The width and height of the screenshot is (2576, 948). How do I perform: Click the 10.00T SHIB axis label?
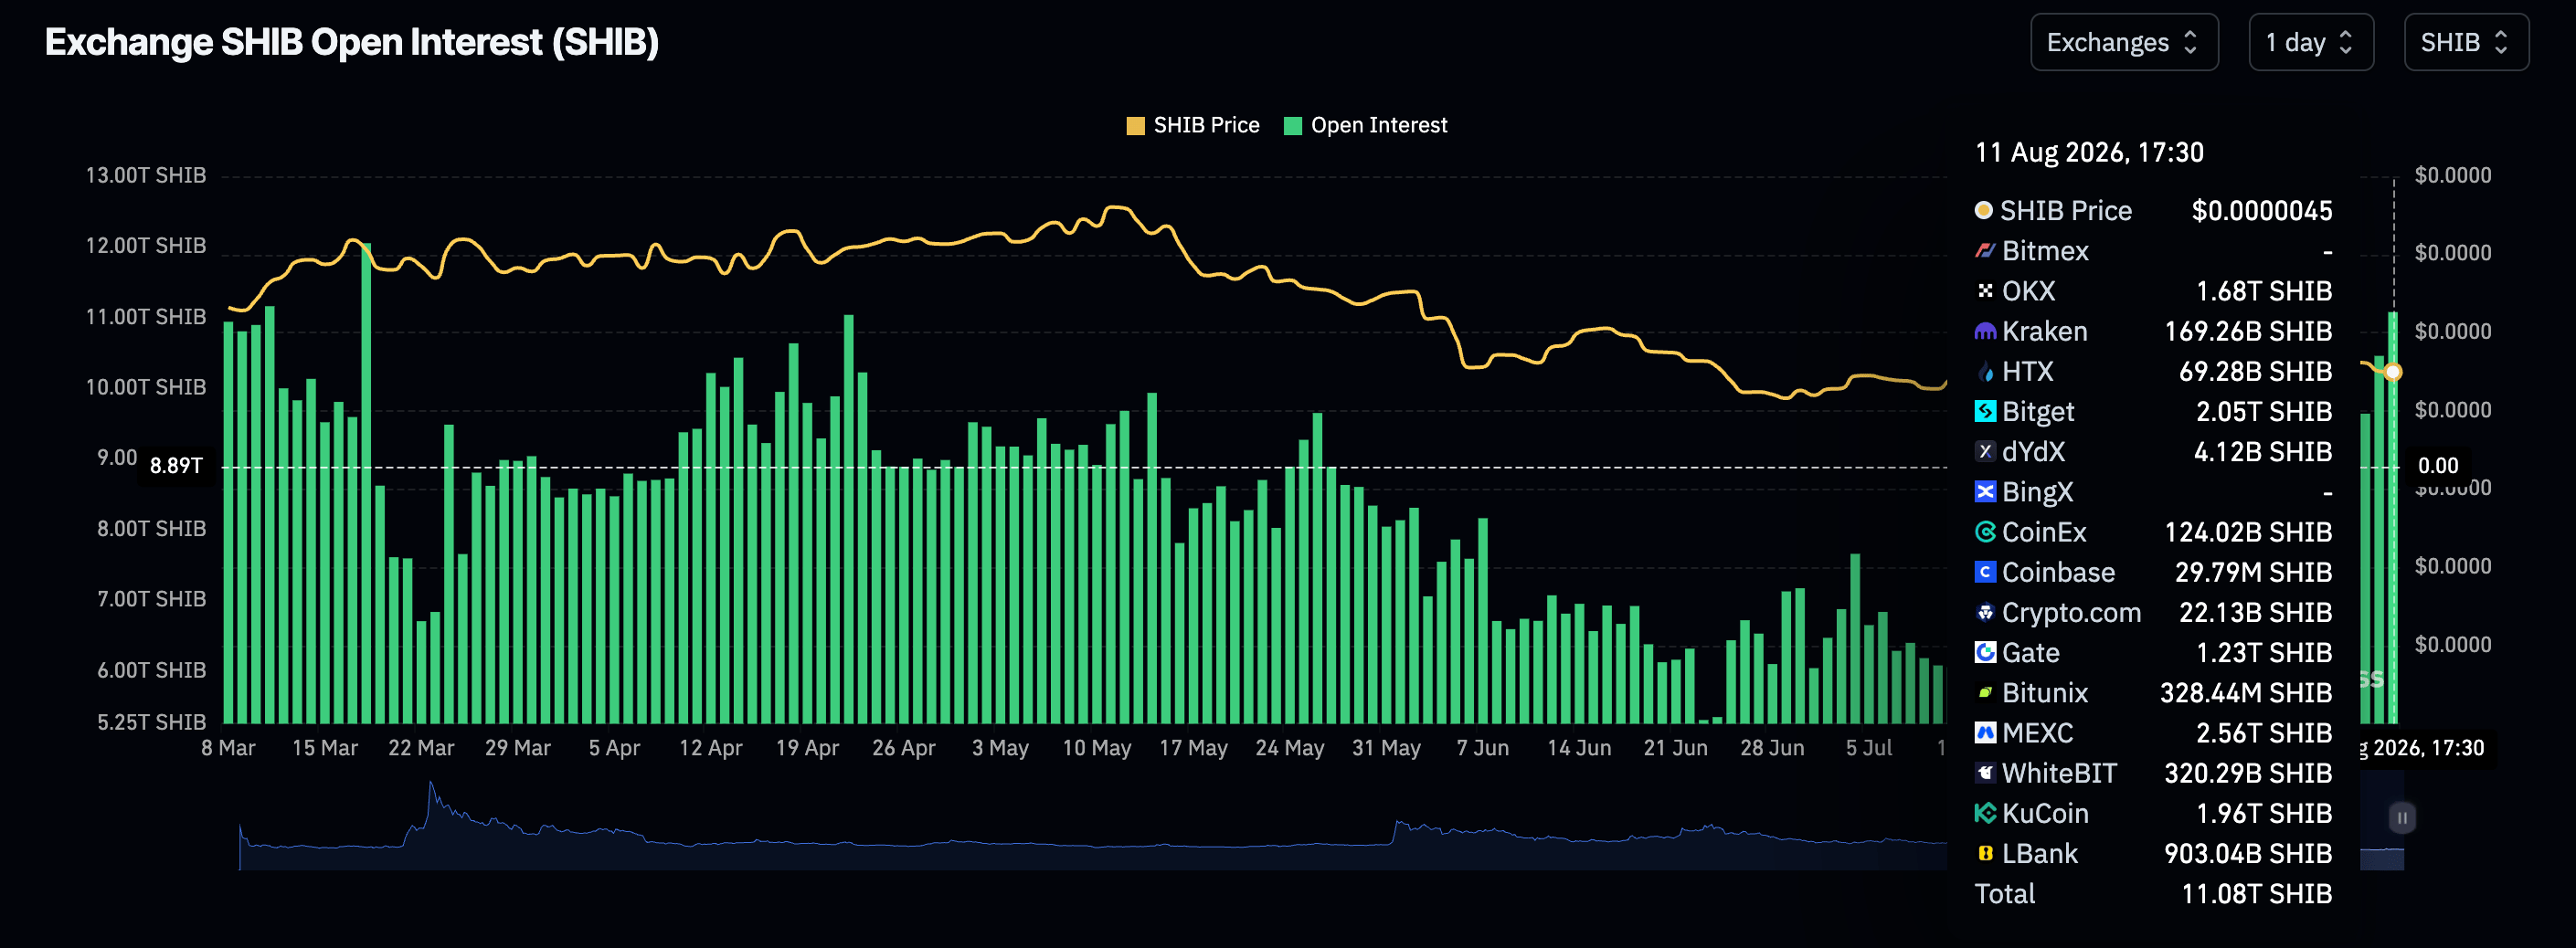click(x=146, y=386)
